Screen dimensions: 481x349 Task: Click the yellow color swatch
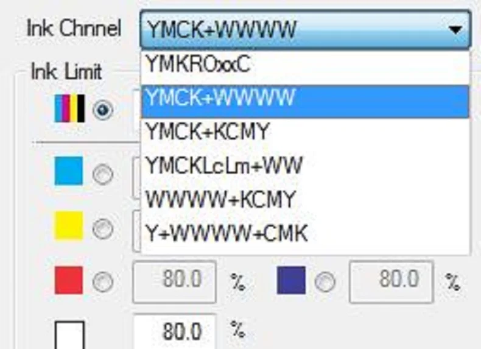[69, 225]
